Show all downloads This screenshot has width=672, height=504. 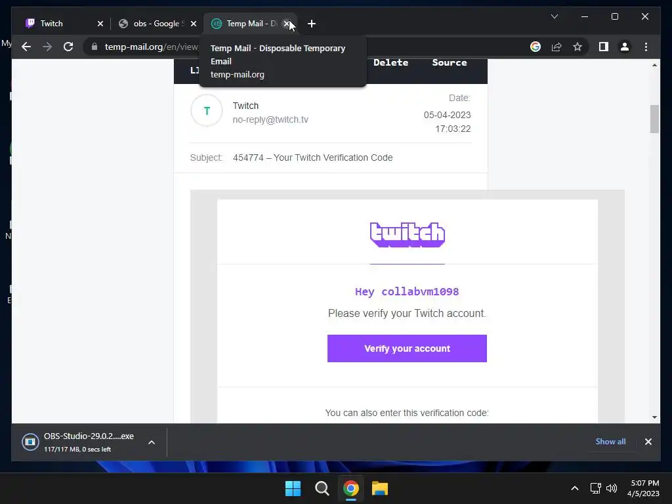pyautogui.click(x=610, y=442)
